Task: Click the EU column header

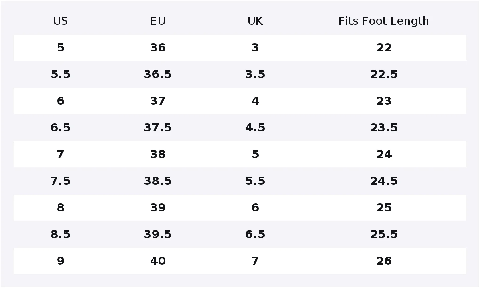Action: coord(158,21)
